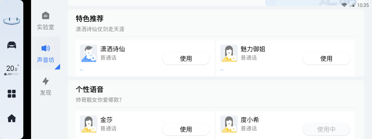Open the 发现 lightning bolt icon
372x139 pixels.
point(46,81)
